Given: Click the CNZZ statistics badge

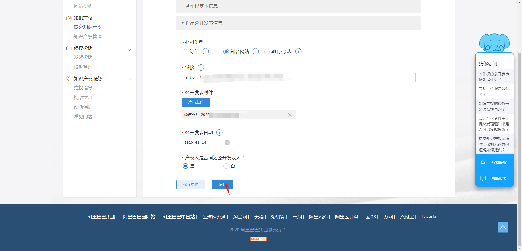Looking at the screenshot, I should point(259,239).
